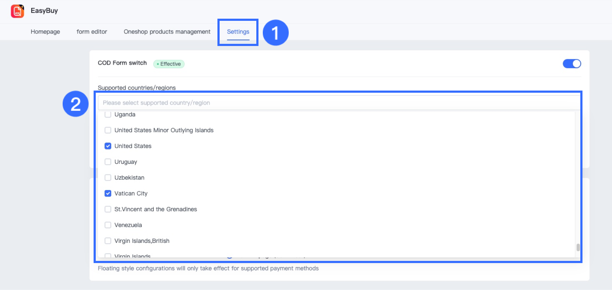
Task: Uncheck the Vatican City checkbox
Action: tap(108, 193)
